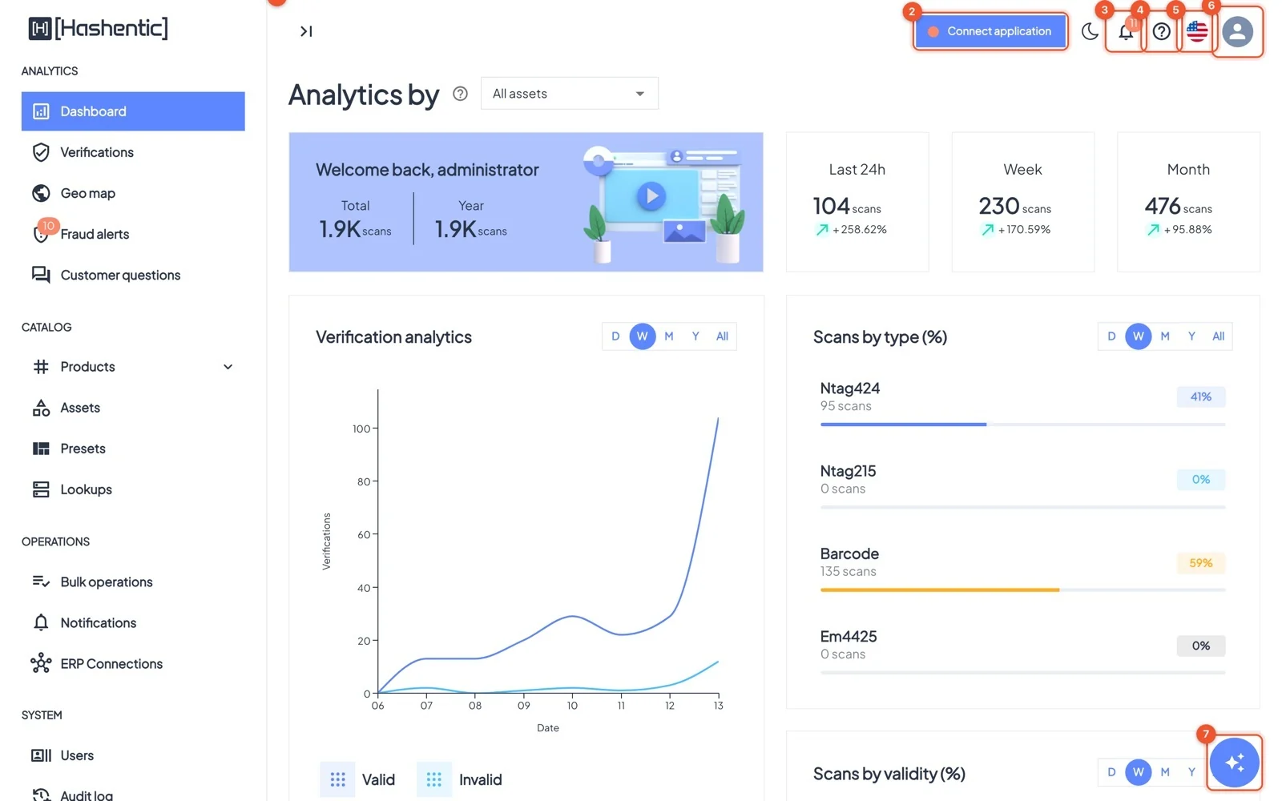Click the help icon beside Analytics by
This screenshot has width=1282, height=801.
pyautogui.click(x=460, y=94)
